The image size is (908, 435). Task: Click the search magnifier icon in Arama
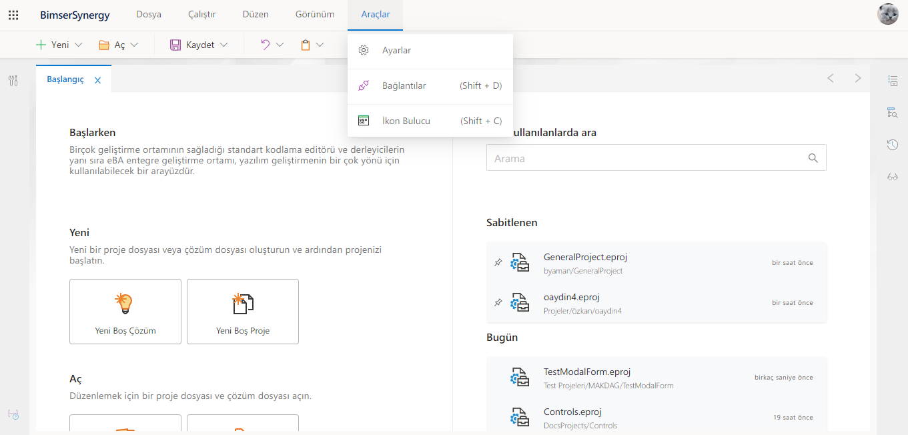(813, 158)
